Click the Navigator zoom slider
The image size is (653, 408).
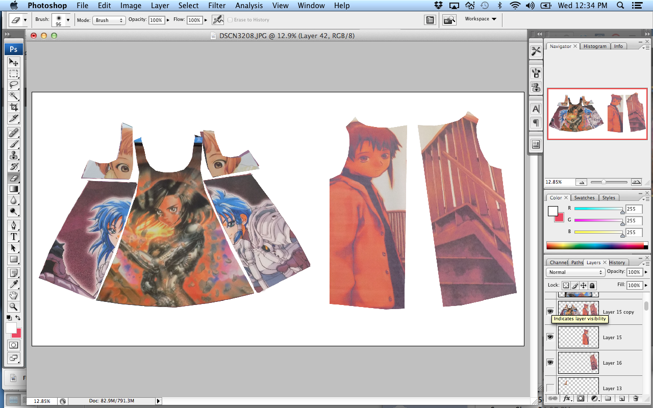pyautogui.click(x=609, y=182)
